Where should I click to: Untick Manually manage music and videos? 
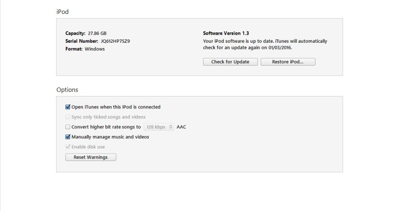point(68,137)
